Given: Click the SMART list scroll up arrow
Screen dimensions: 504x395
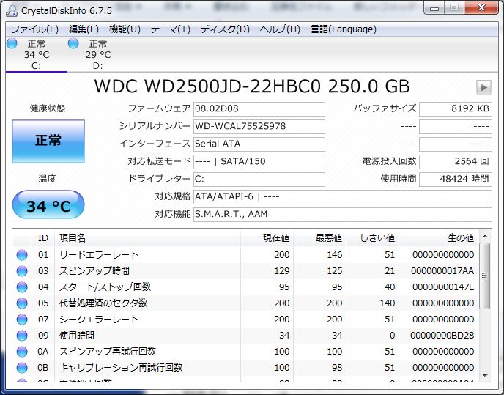Looking at the screenshot, I should tap(485, 237).
